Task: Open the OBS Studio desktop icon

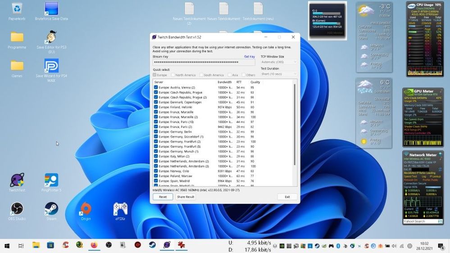Action: coord(17,209)
